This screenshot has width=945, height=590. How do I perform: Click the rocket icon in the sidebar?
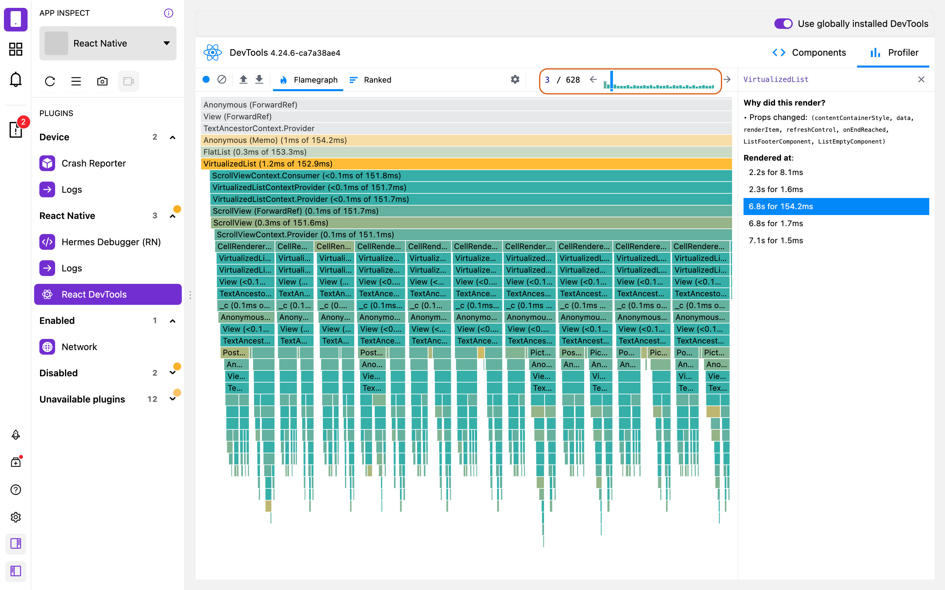pos(16,435)
